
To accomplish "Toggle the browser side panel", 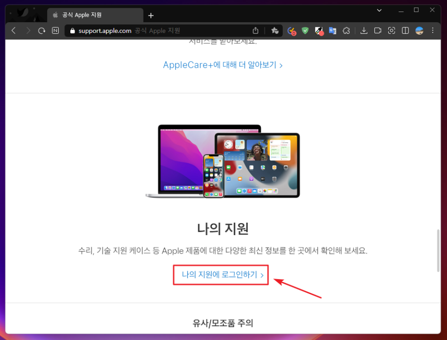I will point(405,30).
